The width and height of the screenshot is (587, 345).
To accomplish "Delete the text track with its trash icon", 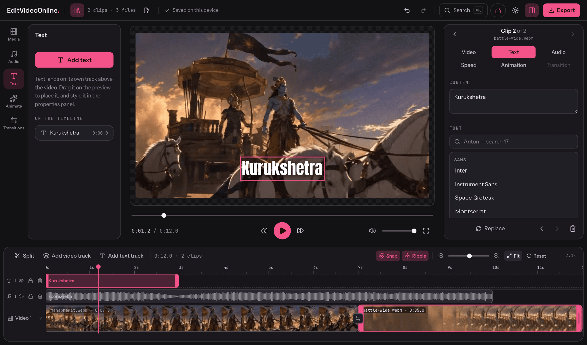I will [x=40, y=281].
